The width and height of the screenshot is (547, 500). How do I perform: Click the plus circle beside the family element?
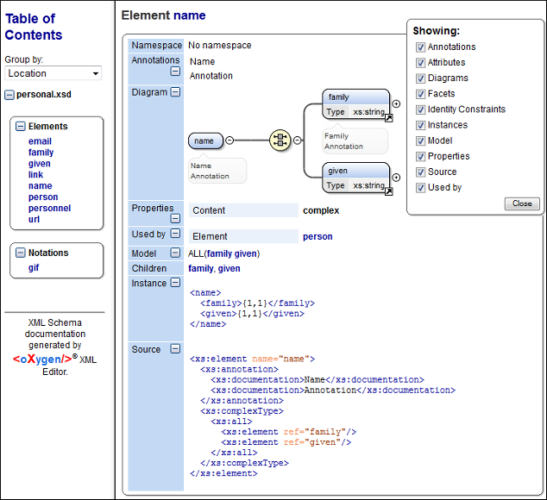click(396, 103)
